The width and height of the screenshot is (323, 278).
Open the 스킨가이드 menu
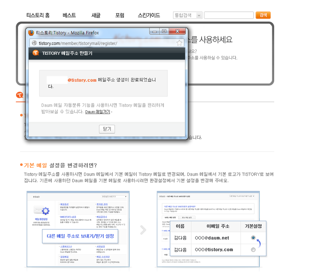click(x=149, y=15)
